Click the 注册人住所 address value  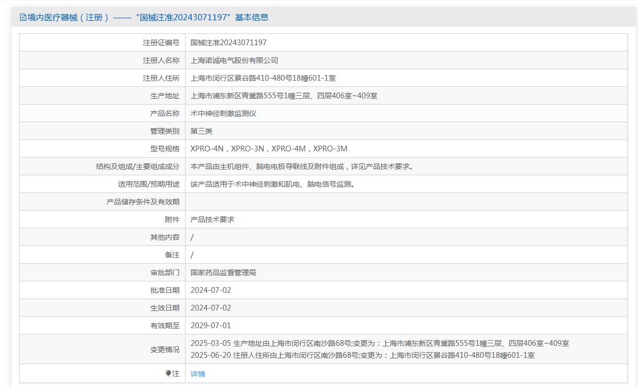pos(263,78)
